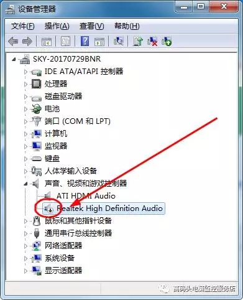
Task: Click the Update driver software icon
Action: pos(138,41)
